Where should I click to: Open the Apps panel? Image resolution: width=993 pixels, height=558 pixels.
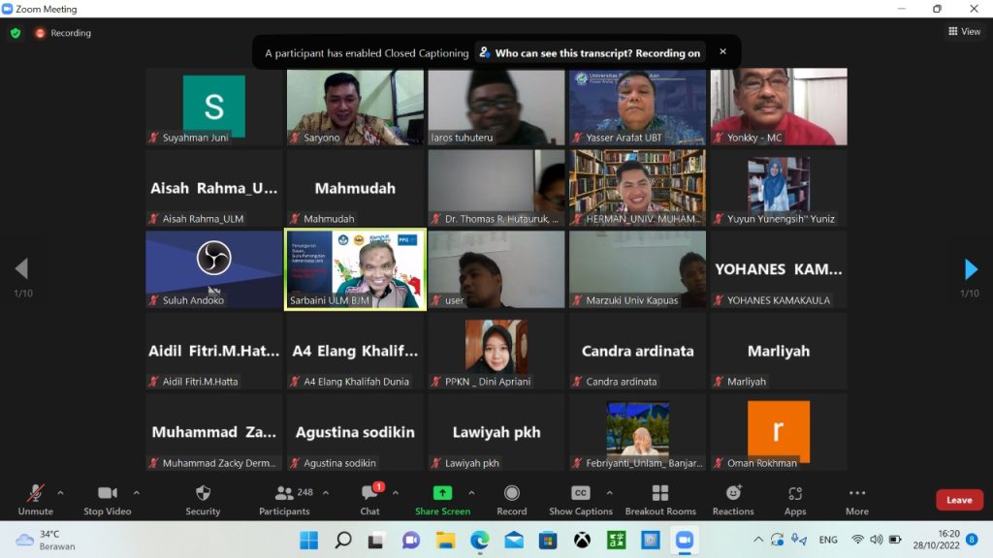click(795, 499)
